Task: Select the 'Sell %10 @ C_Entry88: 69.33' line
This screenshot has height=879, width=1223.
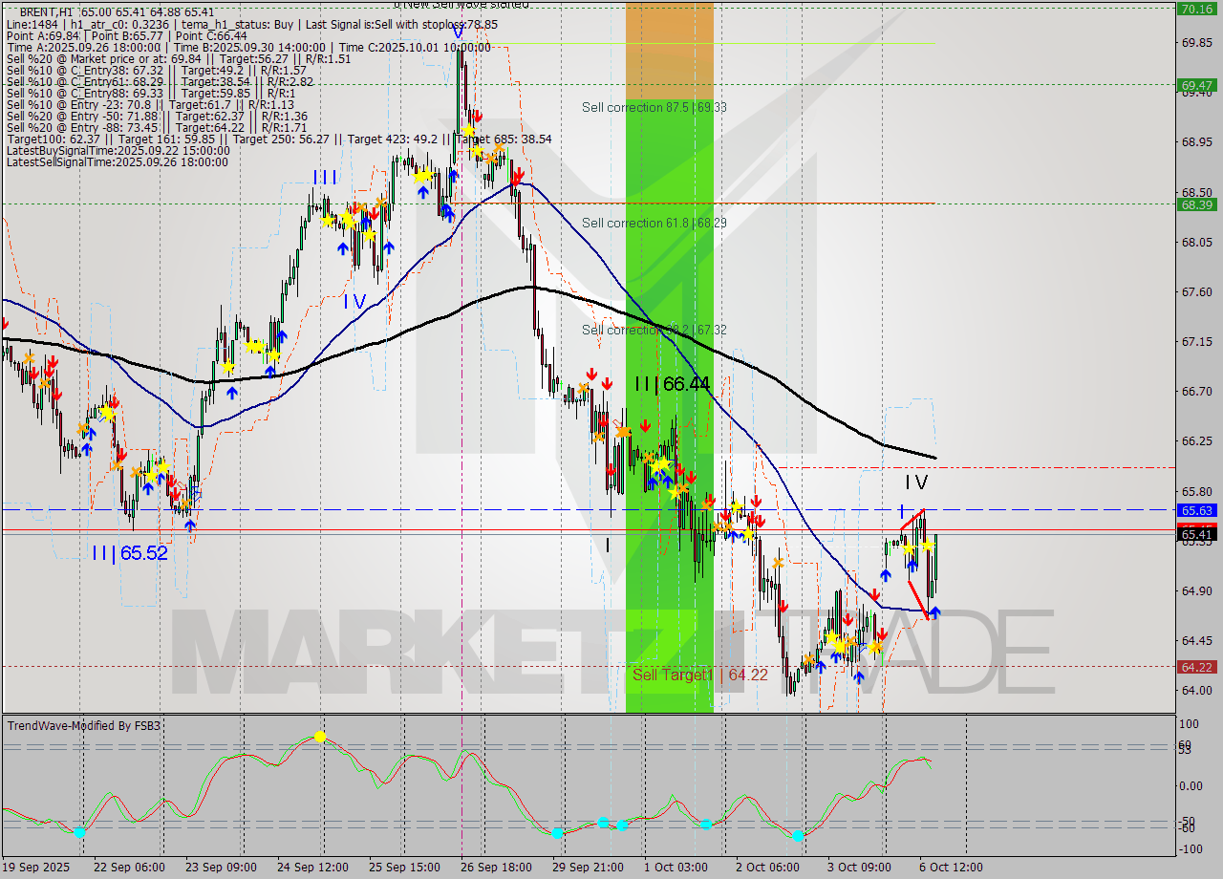Action: click(151, 94)
